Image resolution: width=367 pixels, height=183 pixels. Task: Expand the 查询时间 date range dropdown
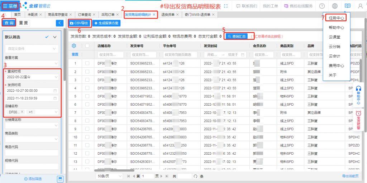[x=56, y=76]
